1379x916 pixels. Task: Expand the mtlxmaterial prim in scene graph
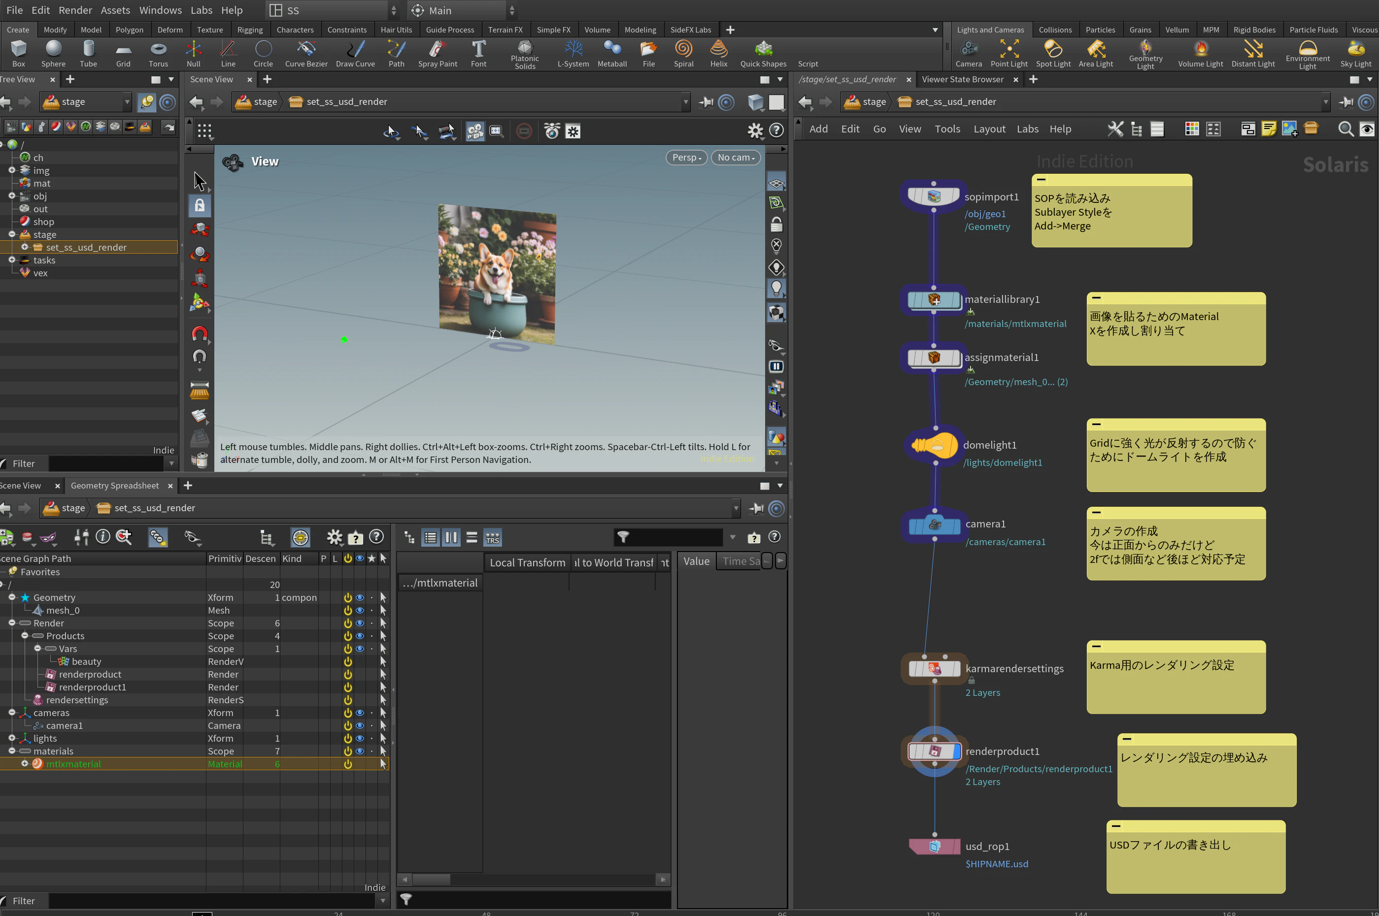(25, 763)
